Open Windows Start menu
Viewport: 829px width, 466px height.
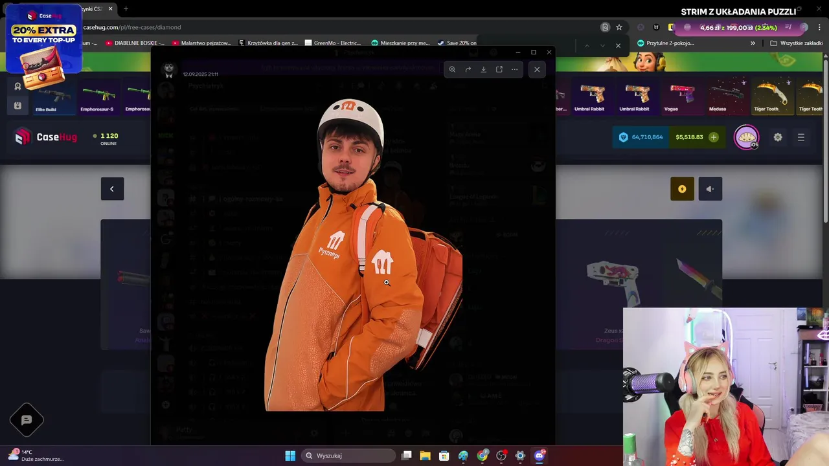(290, 456)
